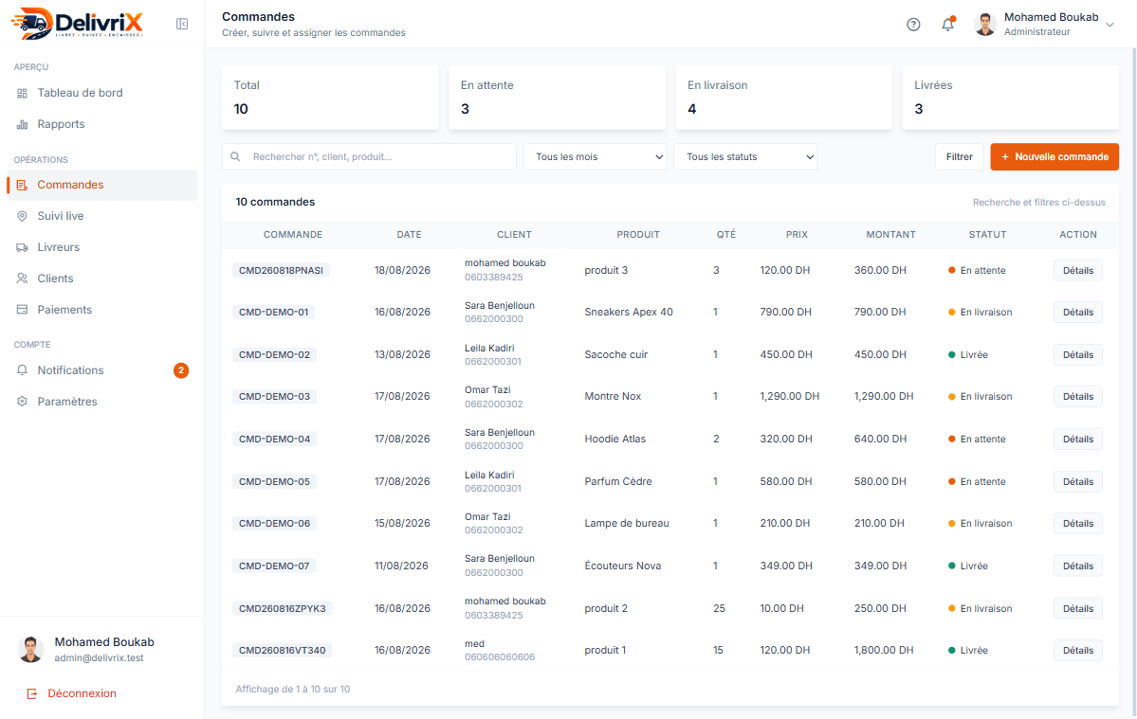Click the Paramètres gear icon
The image size is (1137, 719).
click(x=23, y=401)
